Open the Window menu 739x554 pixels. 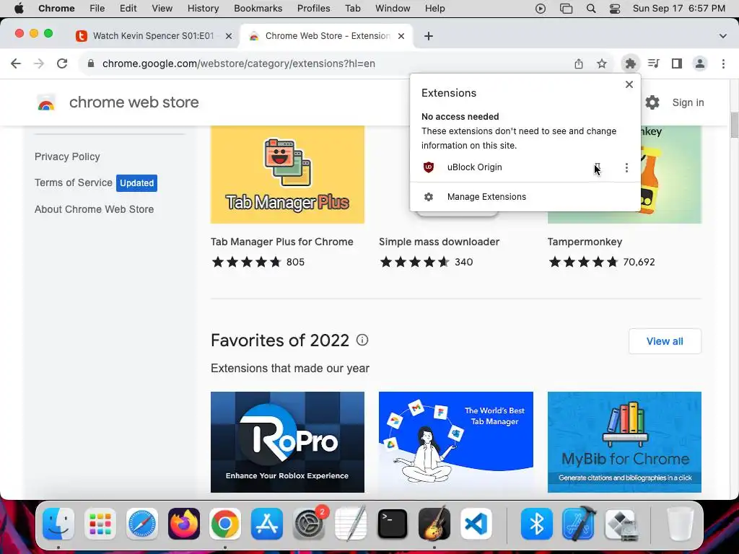tap(393, 9)
